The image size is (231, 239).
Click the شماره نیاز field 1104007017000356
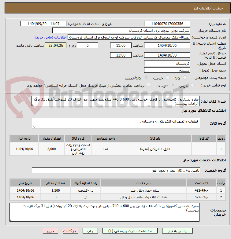coord(167,24)
